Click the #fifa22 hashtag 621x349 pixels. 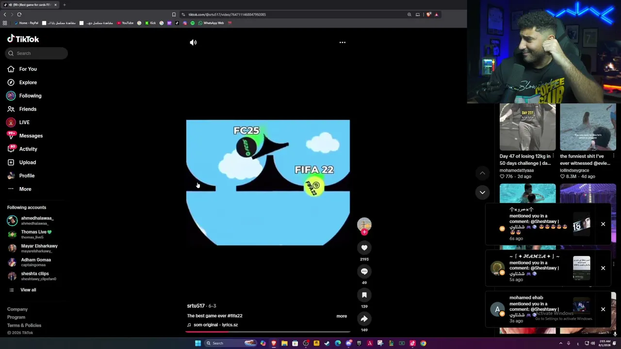[x=235, y=316]
